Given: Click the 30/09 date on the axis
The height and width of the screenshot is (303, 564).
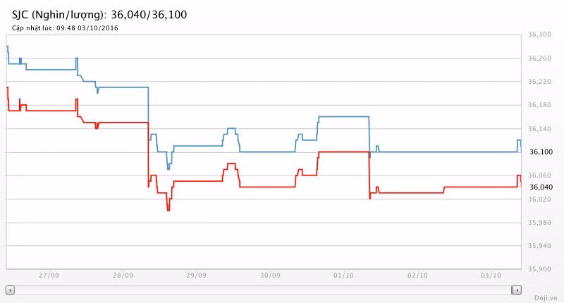Looking at the screenshot, I should (x=271, y=276).
